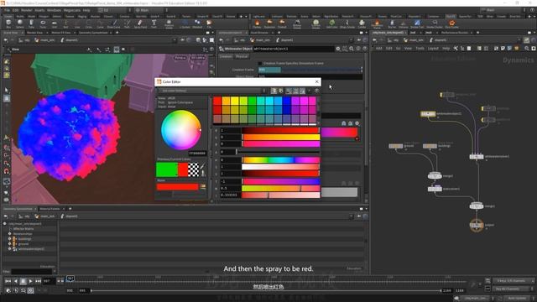This screenshot has width=537, height=302.
Task: Click the main_sim path button in viewport pane
Action: point(44,40)
